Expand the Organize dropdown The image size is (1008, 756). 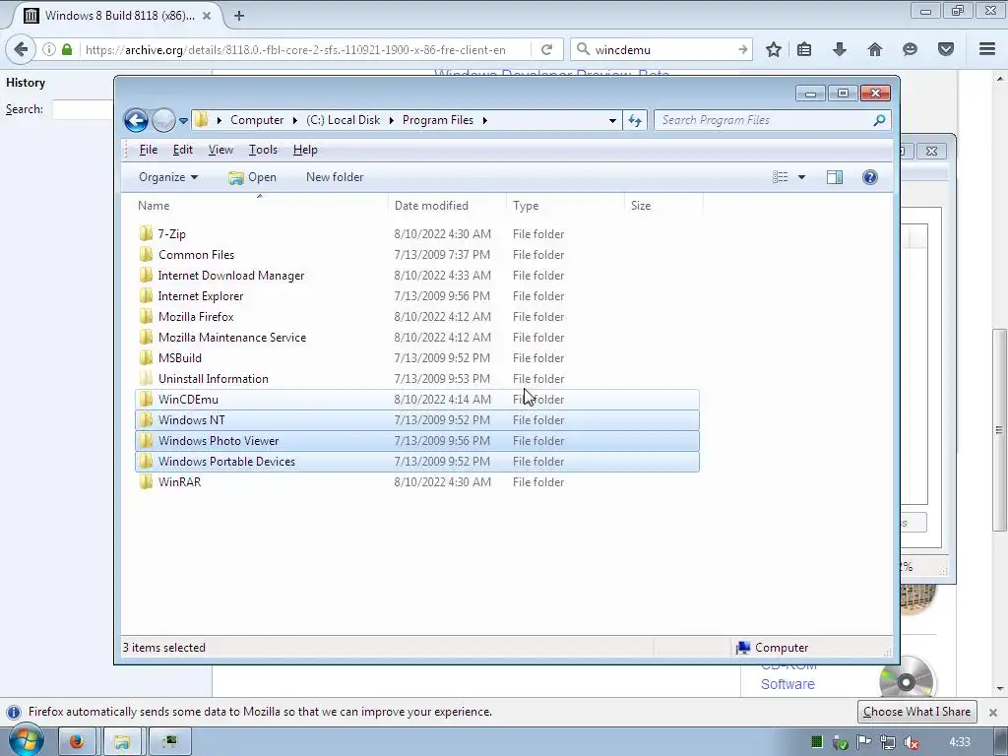(x=168, y=177)
